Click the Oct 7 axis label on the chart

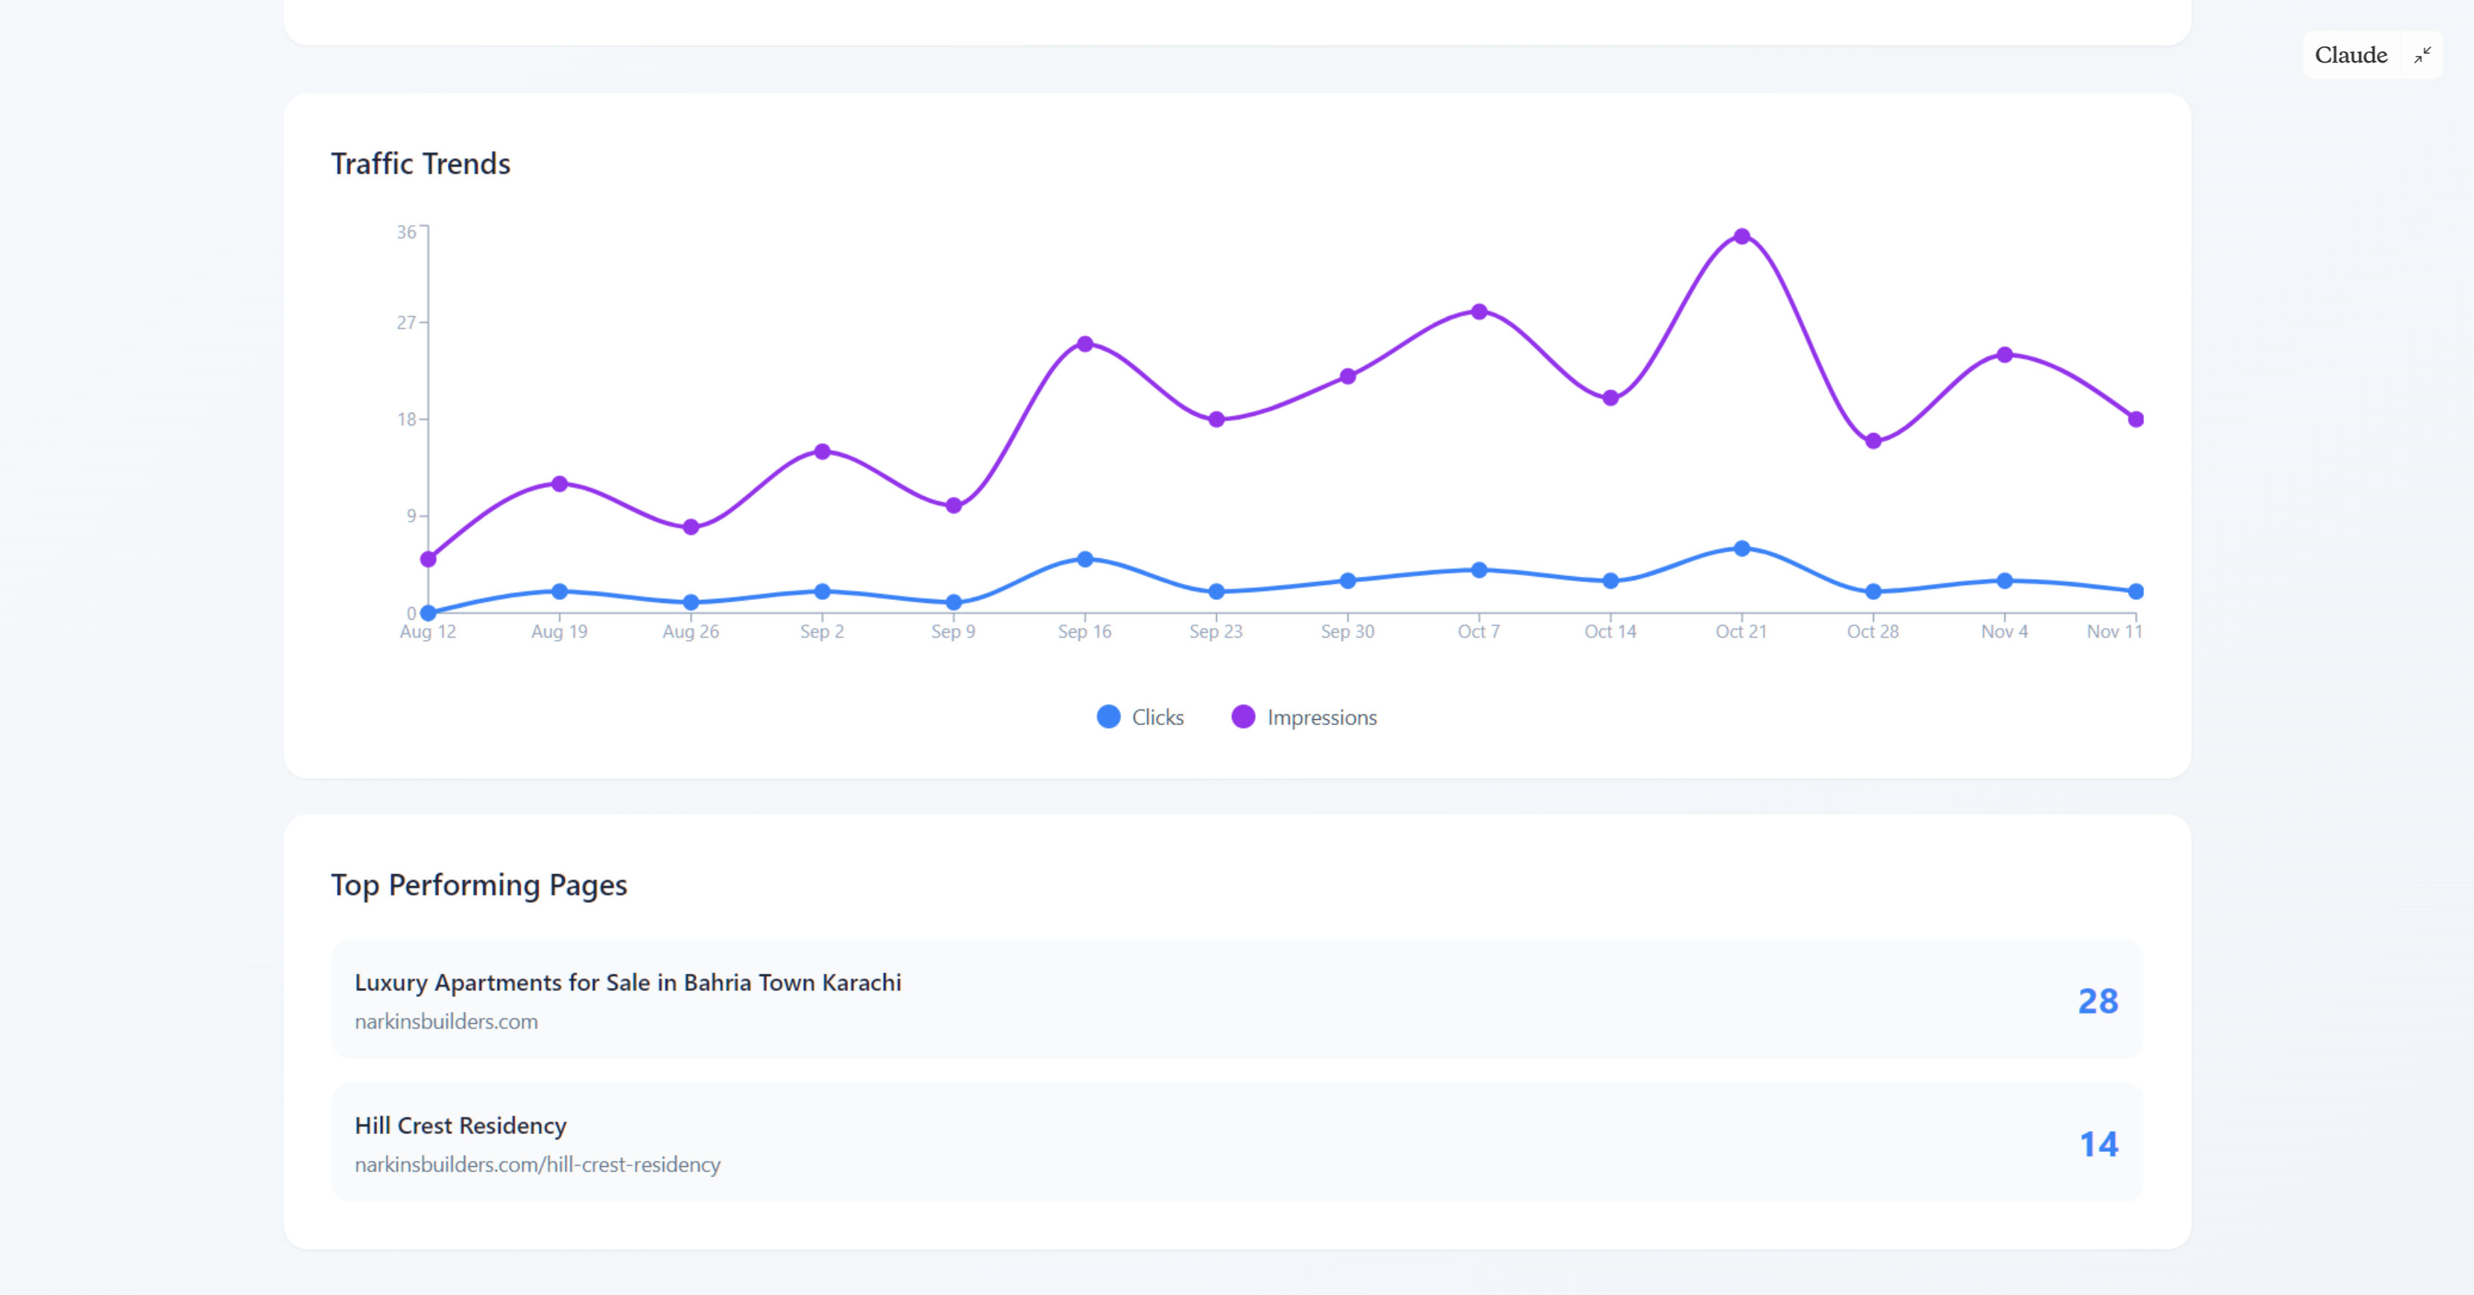coord(1478,630)
